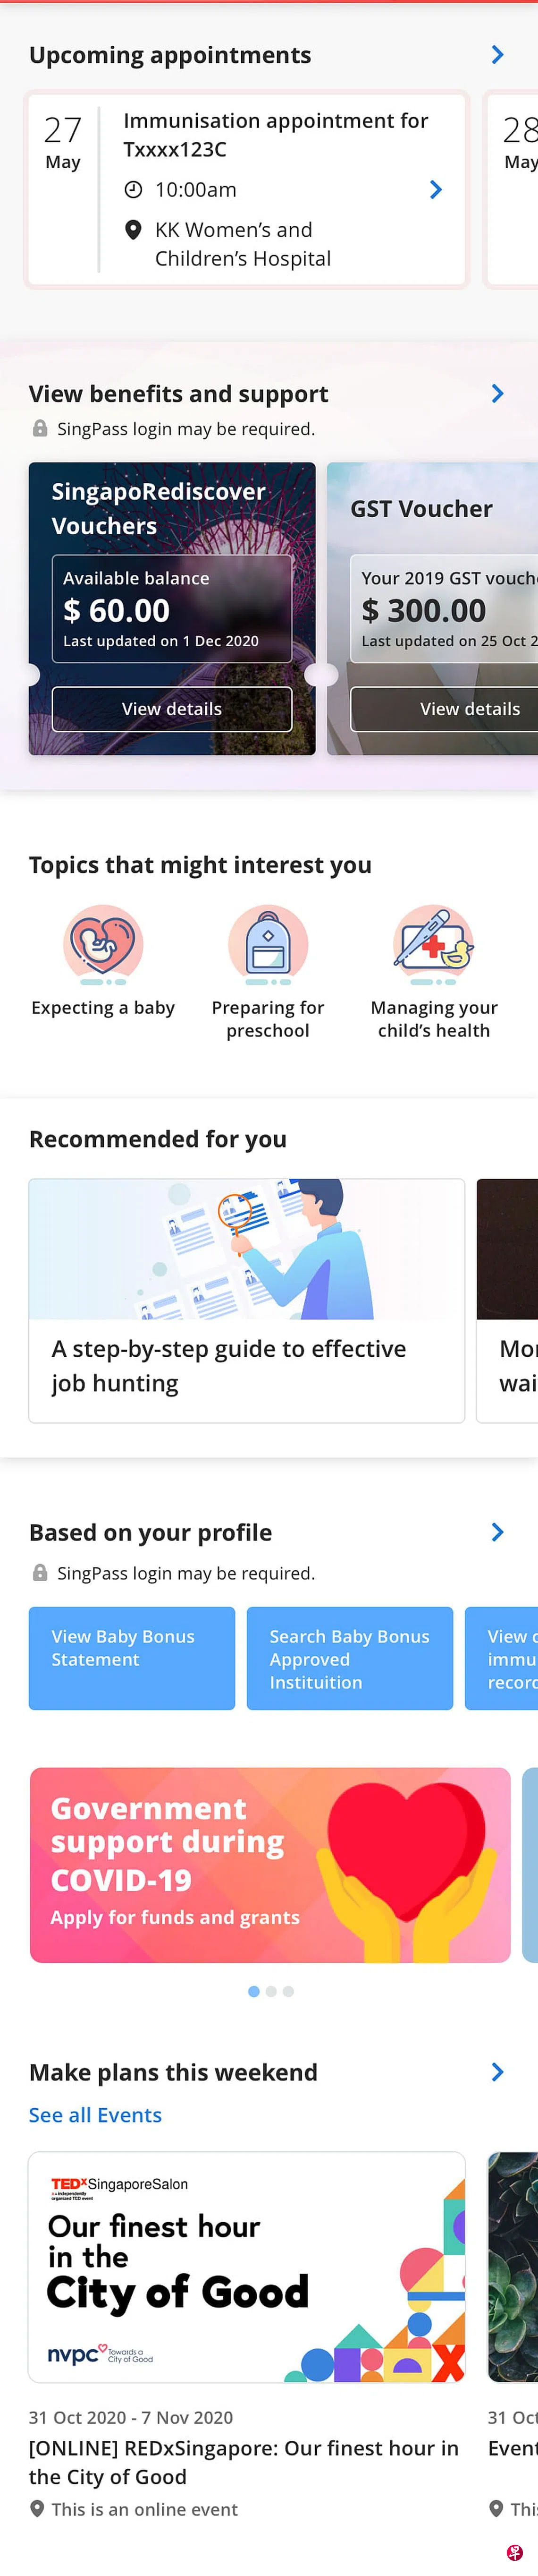View details of SingapoRediscover Vouchers
The height and width of the screenshot is (2576, 538).
click(x=172, y=709)
